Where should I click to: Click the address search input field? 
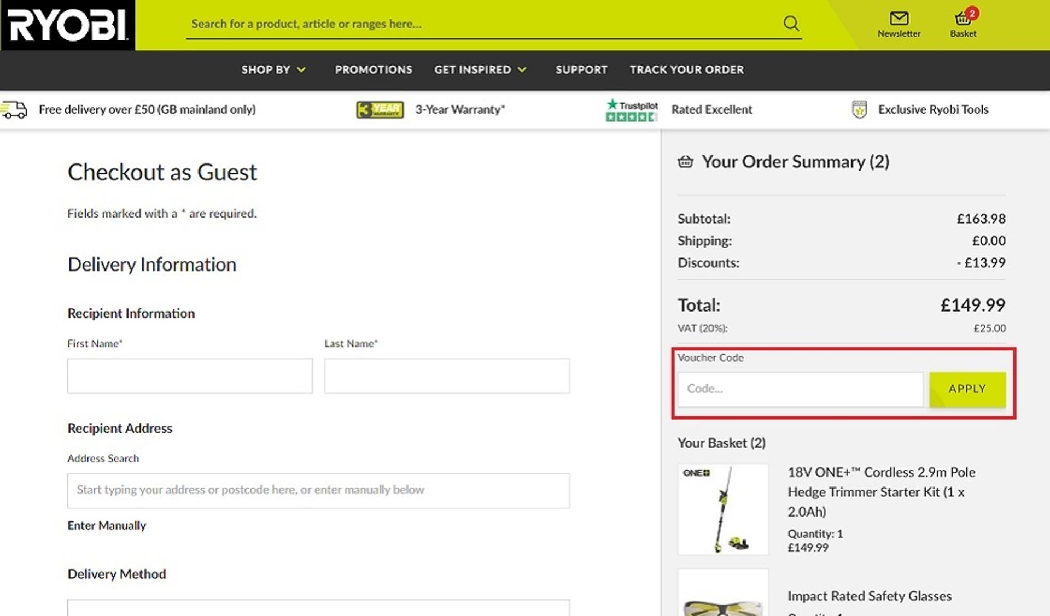318,489
